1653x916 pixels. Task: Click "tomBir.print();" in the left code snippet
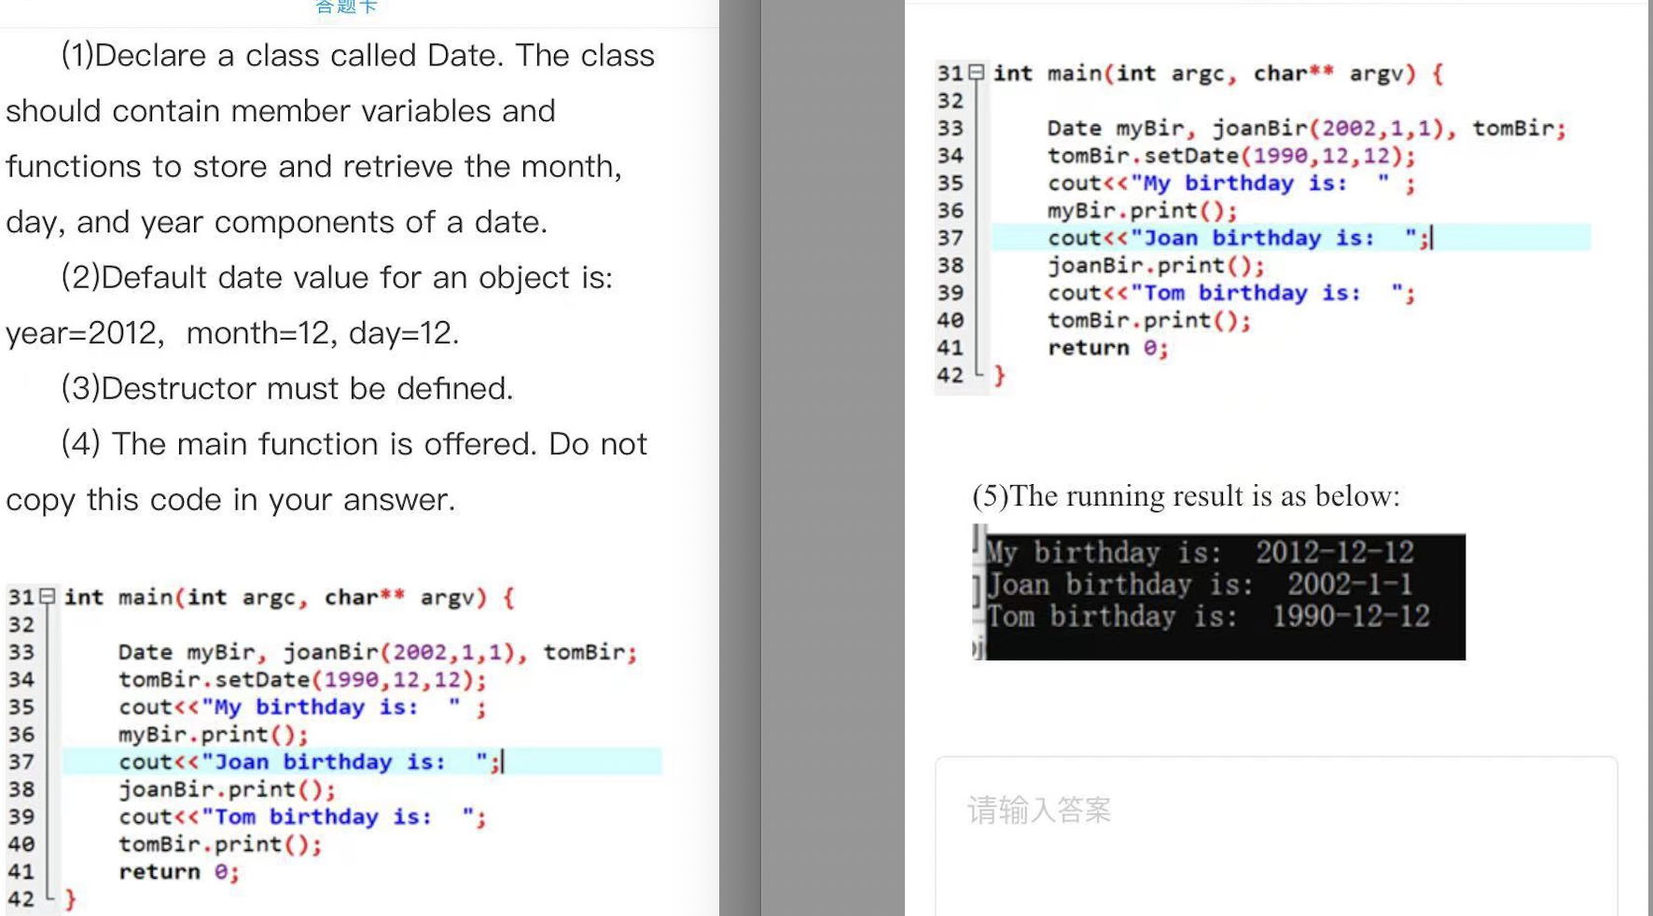(220, 844)
